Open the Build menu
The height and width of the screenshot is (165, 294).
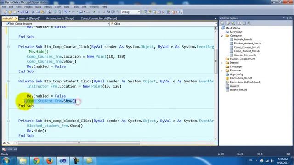pyautogui.click(x=38, y=7)
